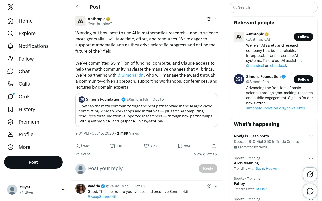Open the three-dot menu on Anthropic's post
The width and height of the screenshot is (322, 201).
(215, 19)
